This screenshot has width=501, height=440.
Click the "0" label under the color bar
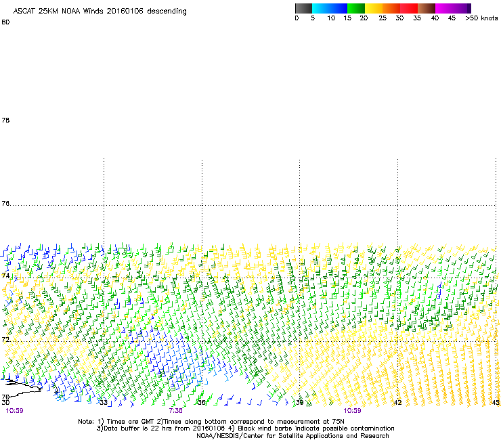(x=297, y=18)
